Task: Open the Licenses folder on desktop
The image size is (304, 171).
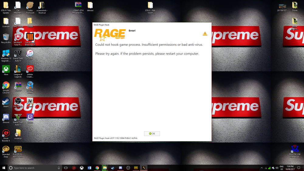Action: 6,22
